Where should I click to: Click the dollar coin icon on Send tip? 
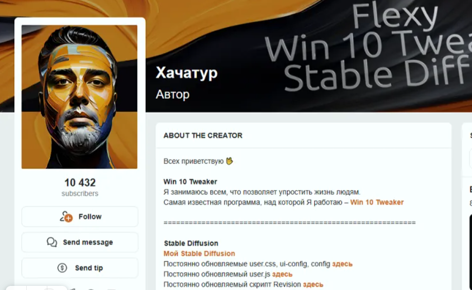(62, 268)
